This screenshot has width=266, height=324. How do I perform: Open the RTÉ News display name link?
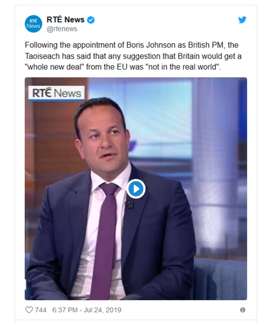coord(65,20)
